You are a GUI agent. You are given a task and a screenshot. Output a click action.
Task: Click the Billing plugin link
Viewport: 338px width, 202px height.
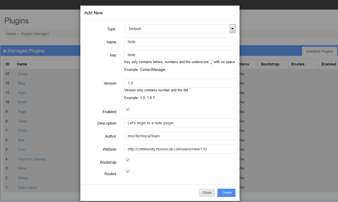(22, 178)
